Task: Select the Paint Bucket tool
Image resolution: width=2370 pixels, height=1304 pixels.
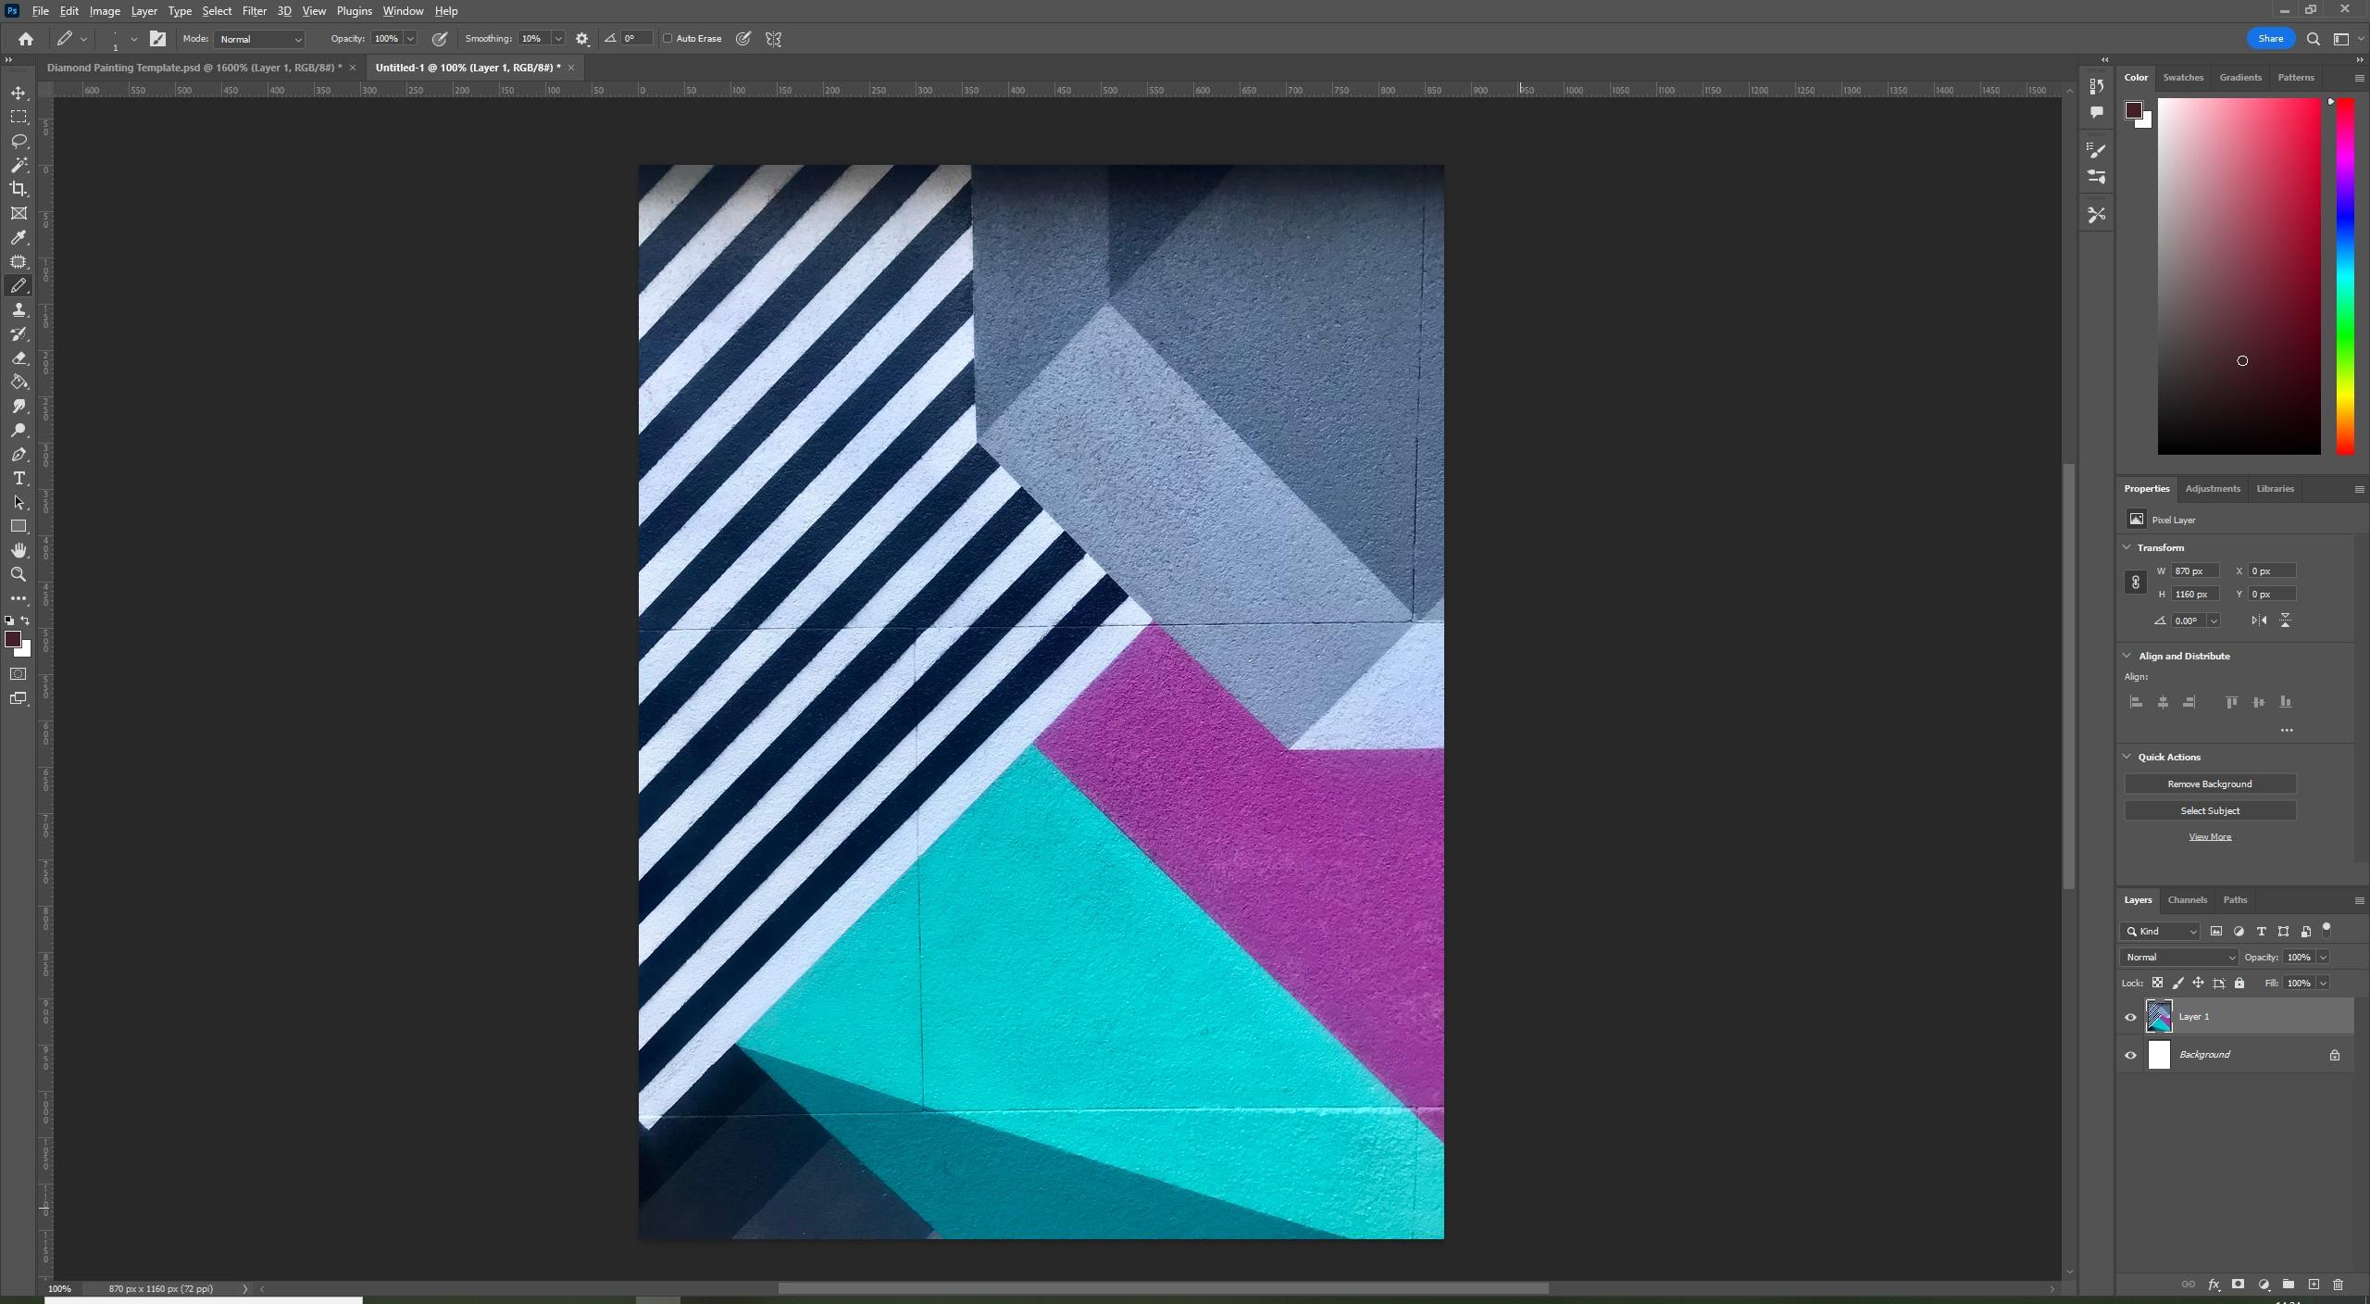Action: tap(19, 382)
